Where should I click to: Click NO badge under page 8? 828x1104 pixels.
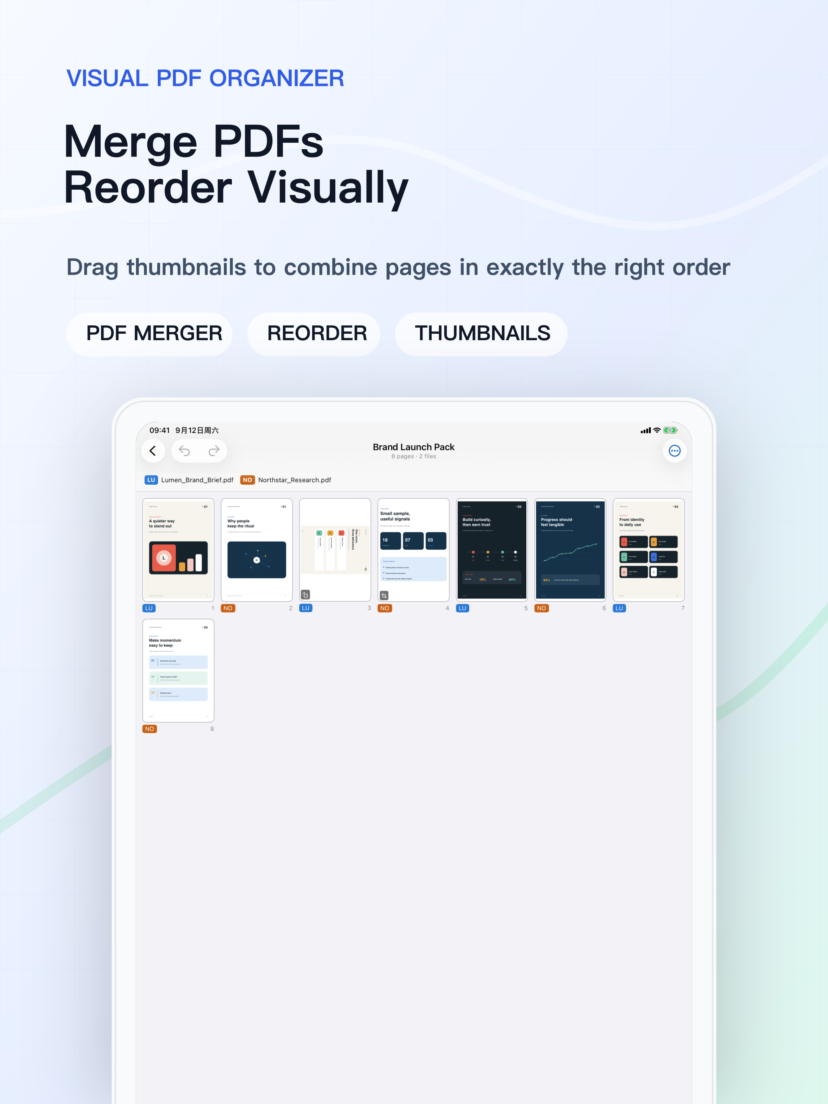pyautogui.click(x=149, y=729)
